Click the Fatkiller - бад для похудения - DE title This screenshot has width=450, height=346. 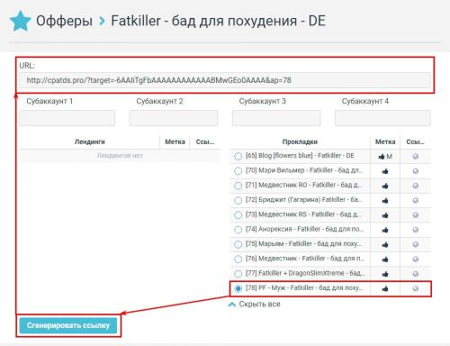tap(218, 21)
